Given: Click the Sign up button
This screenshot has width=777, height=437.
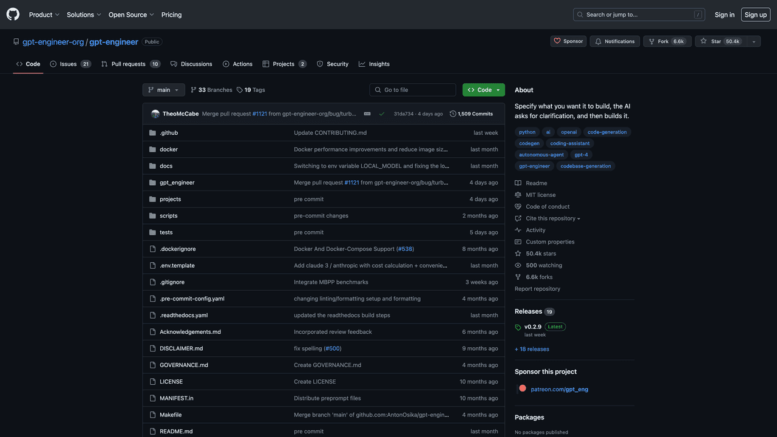Looking at the screenshot, I should (756, 15).
